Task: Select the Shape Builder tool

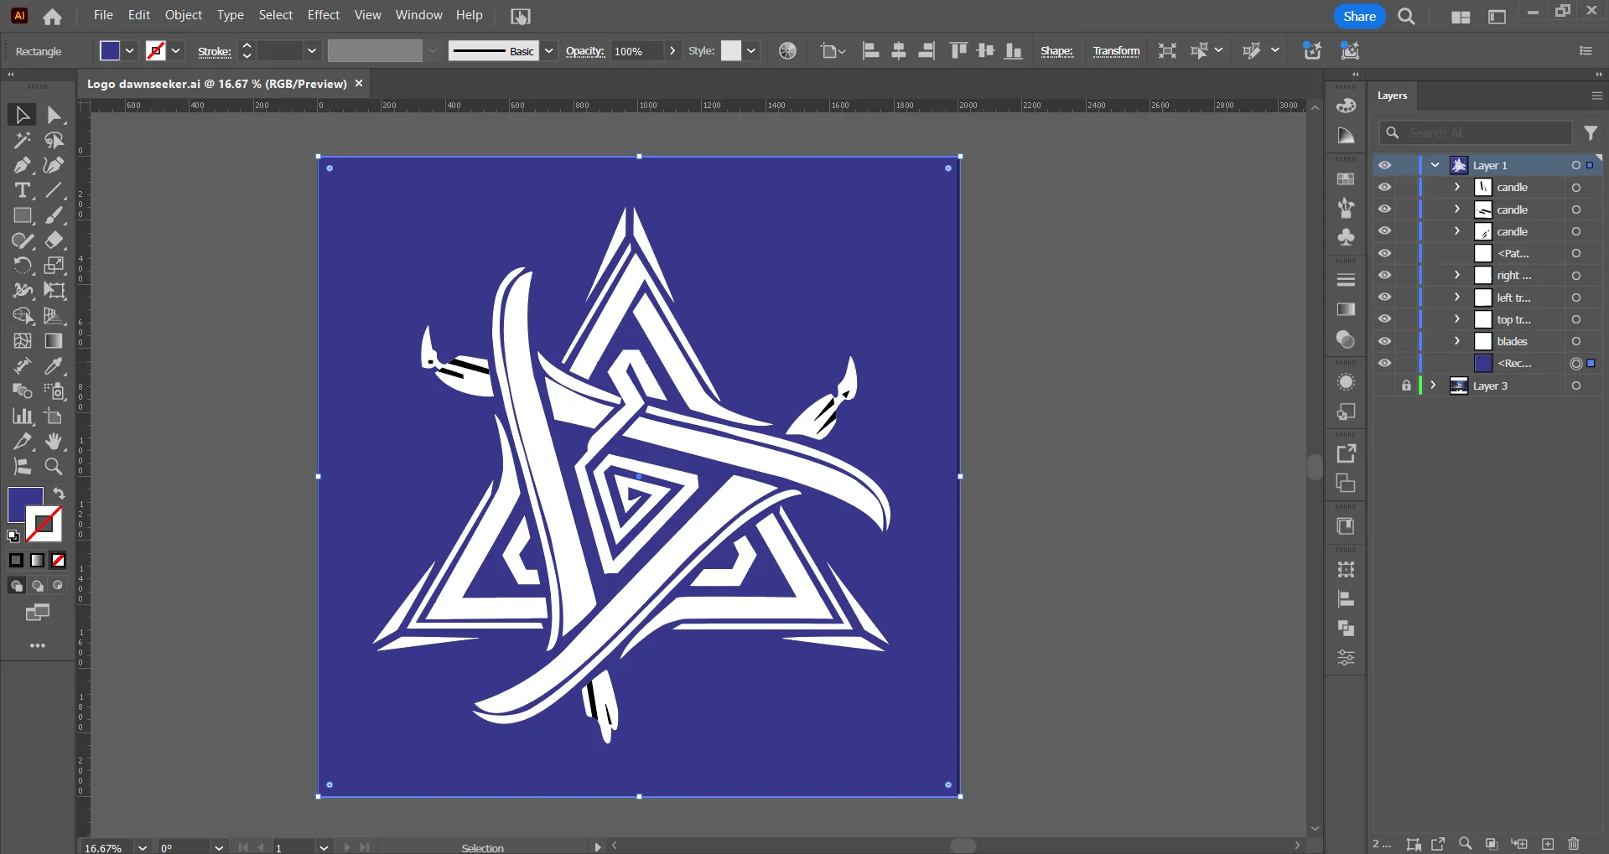Action: pos(22,316)
